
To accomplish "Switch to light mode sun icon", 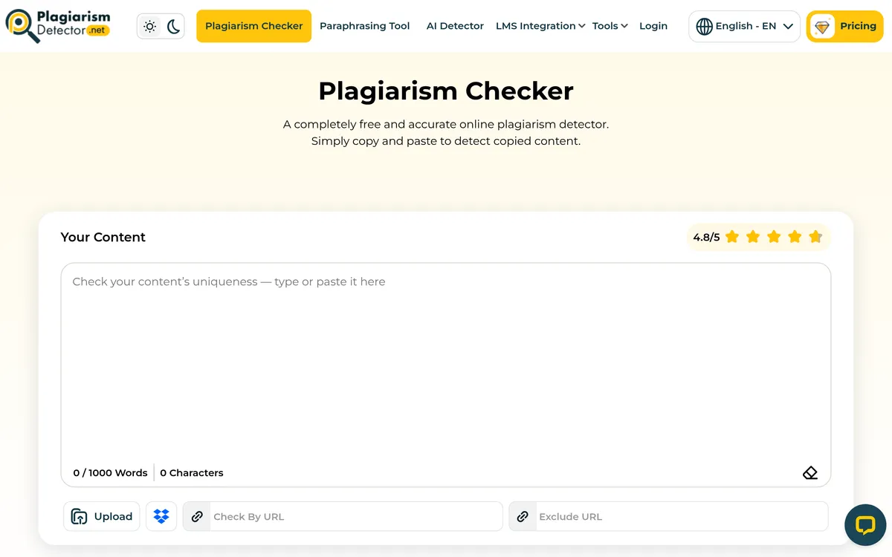I will click(x=150, y=27).
